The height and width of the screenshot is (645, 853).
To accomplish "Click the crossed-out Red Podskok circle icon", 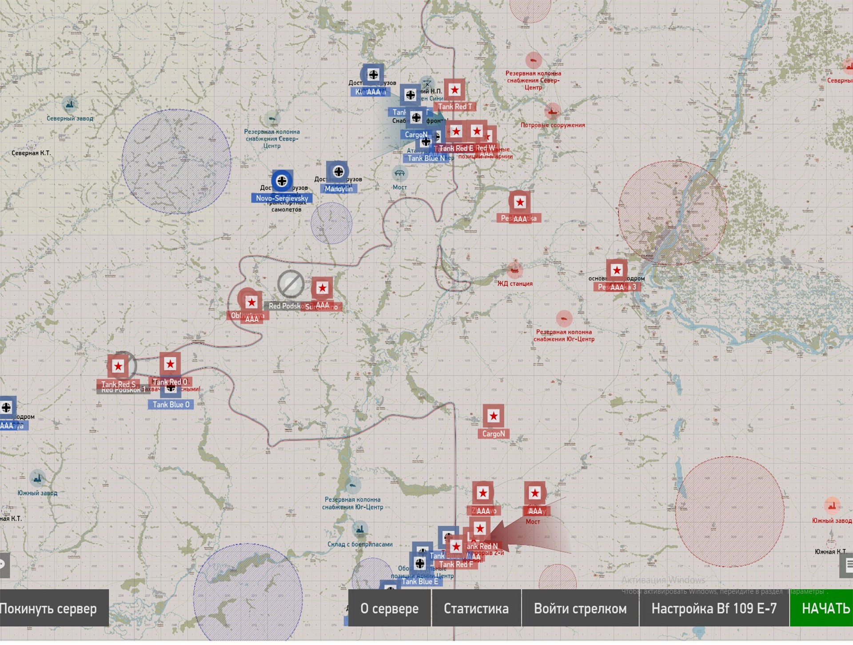I will (x=291, y=284).
